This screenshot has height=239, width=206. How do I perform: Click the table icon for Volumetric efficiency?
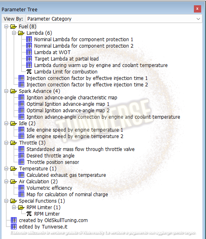click(21, 188)
